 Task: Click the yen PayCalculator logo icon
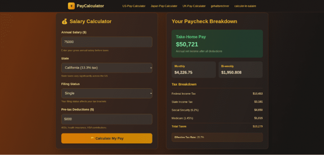71,6
